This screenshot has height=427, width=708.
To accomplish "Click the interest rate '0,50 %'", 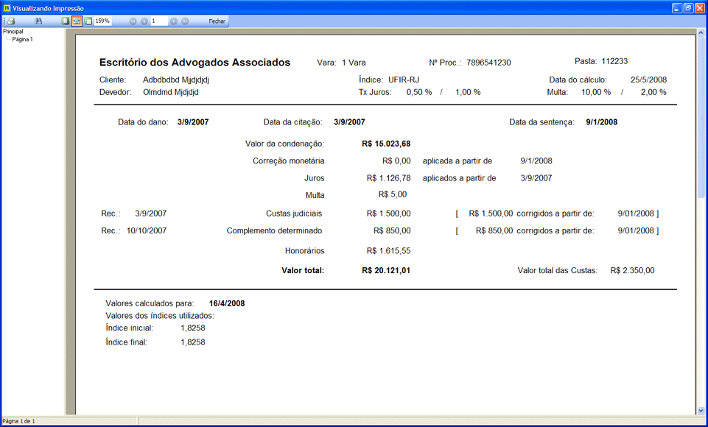I will pyautogui.click(x=419, y=93).
